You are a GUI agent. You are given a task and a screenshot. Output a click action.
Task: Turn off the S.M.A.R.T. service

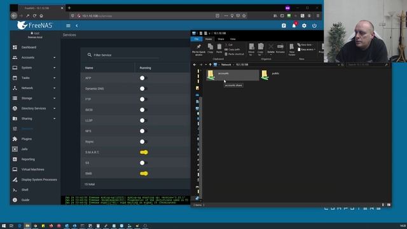coord(144,152)
